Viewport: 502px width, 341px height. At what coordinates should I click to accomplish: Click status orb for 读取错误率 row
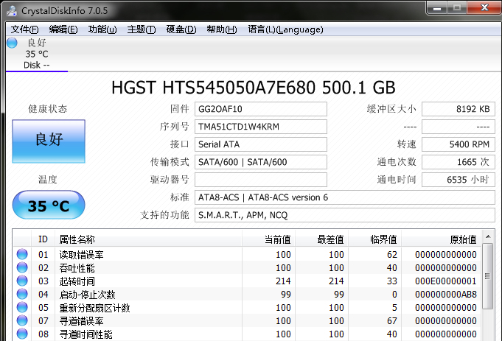pos(22,255)
